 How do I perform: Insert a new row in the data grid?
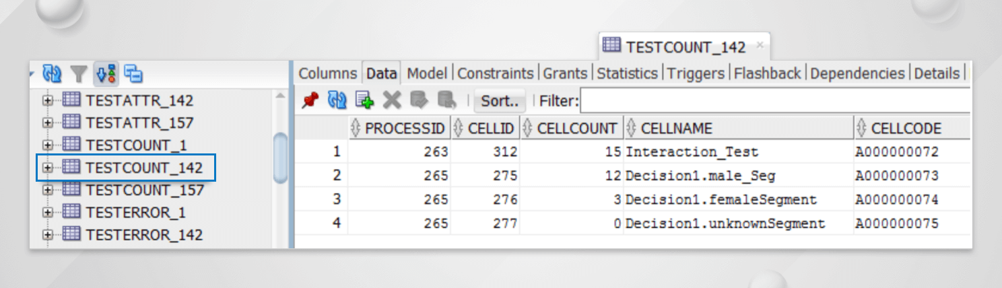pyautogui.click(x=364, y=101)
